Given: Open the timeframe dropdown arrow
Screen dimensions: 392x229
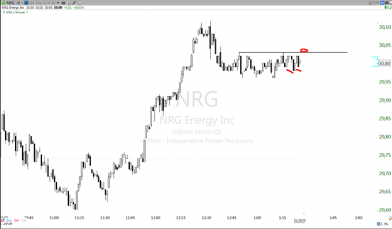Looking at the screenshot, I should (x=58, y=3).
